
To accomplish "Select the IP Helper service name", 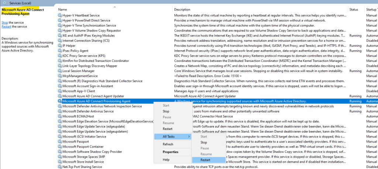I will tap(69, 45).
